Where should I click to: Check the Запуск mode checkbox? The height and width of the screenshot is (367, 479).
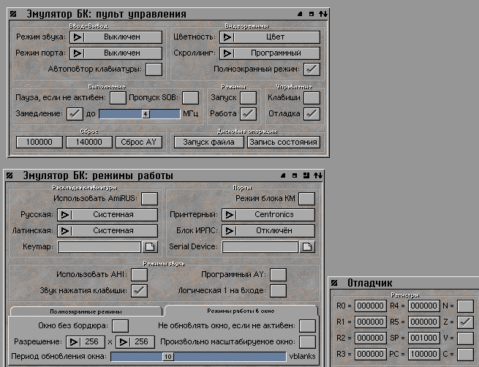click(x=248, y=98)
